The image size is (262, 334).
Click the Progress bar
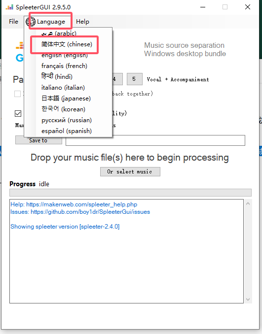(130, 193)
